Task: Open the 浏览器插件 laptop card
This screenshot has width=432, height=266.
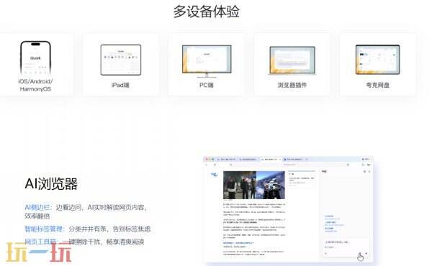Action: point(292,65)
